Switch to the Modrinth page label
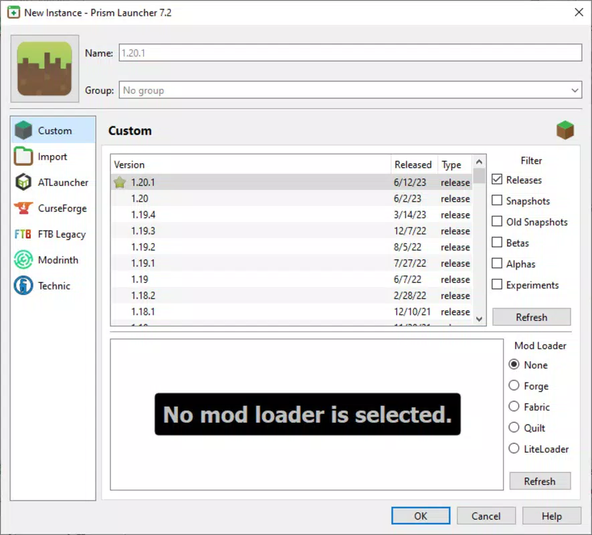Image resolution: width=592 pixels, height=535 pixels. click(x=58, y=260)
